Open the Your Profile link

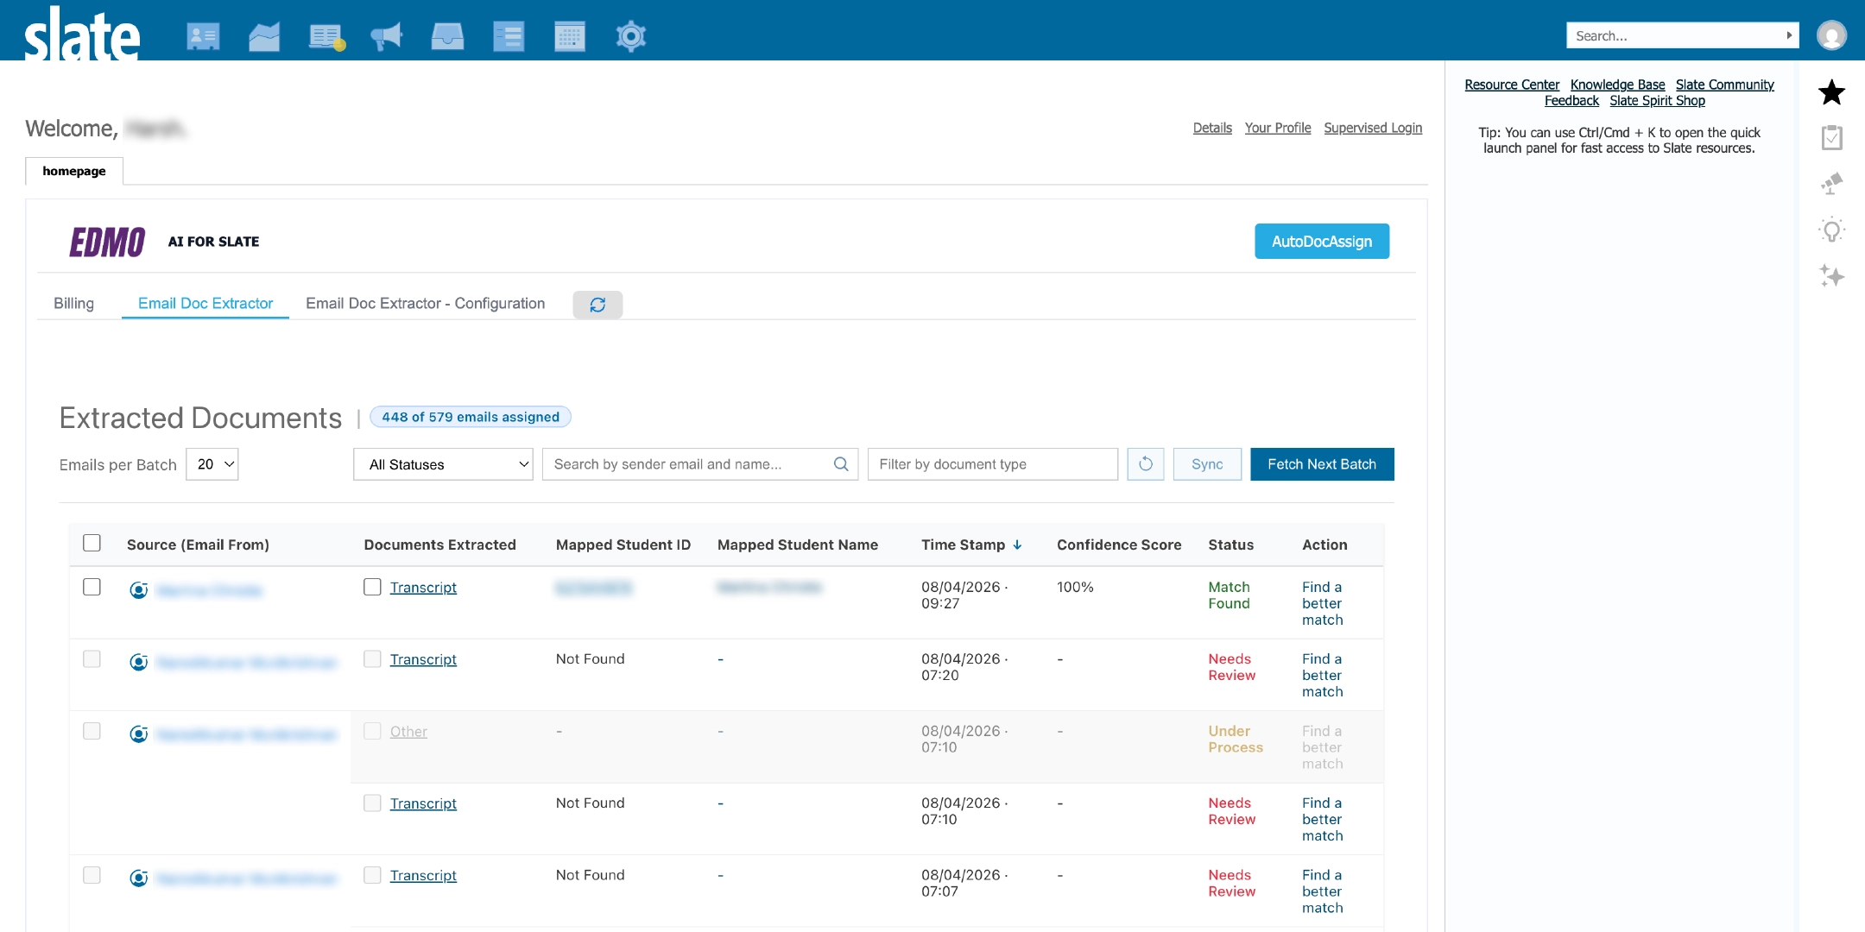click(x=1278, y=128)
